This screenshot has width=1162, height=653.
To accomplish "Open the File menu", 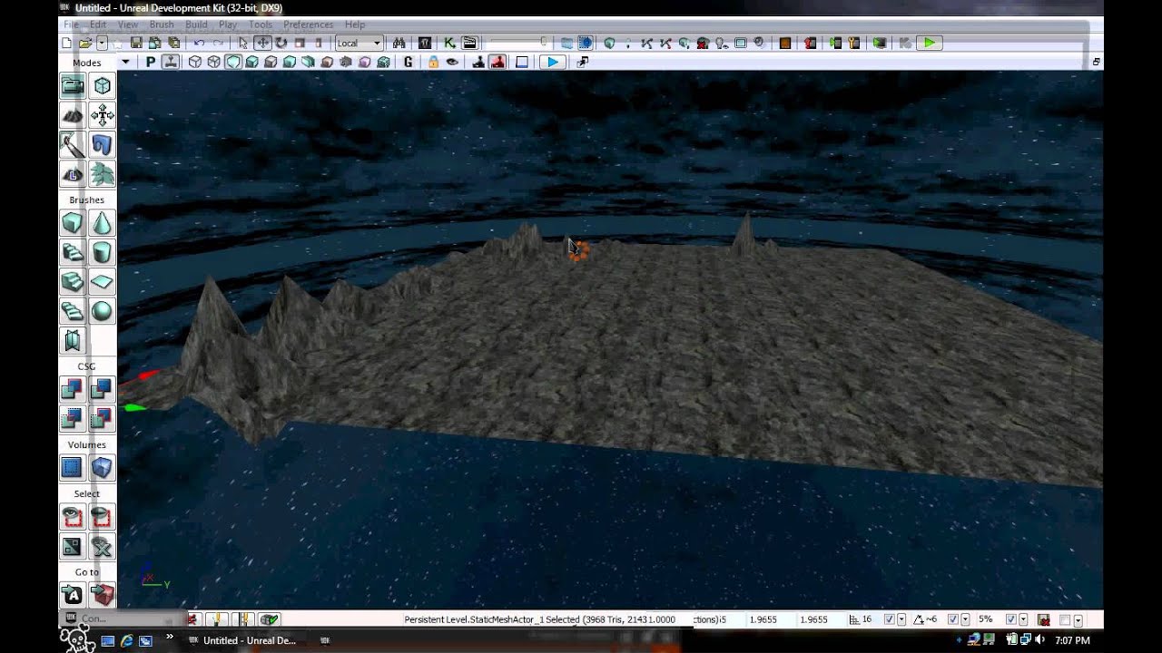I will point(71,24).
